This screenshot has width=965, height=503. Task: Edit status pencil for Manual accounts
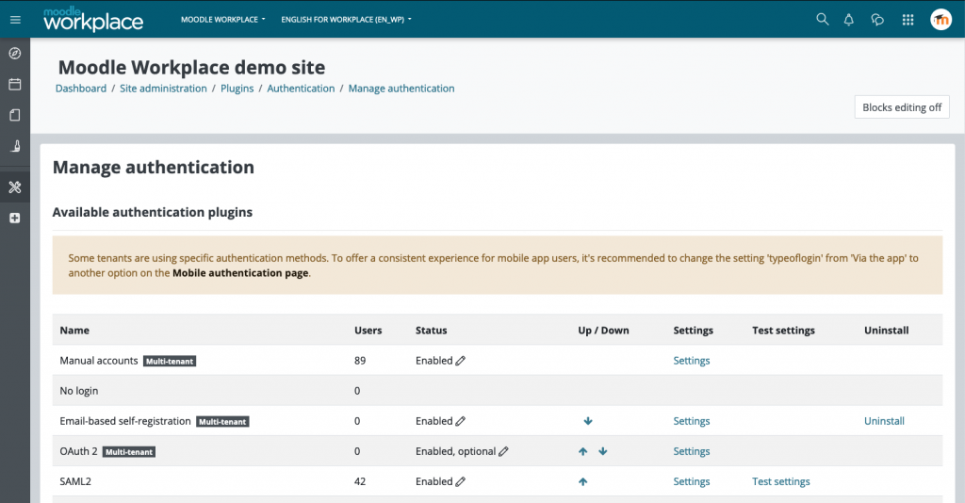(460, 361)
